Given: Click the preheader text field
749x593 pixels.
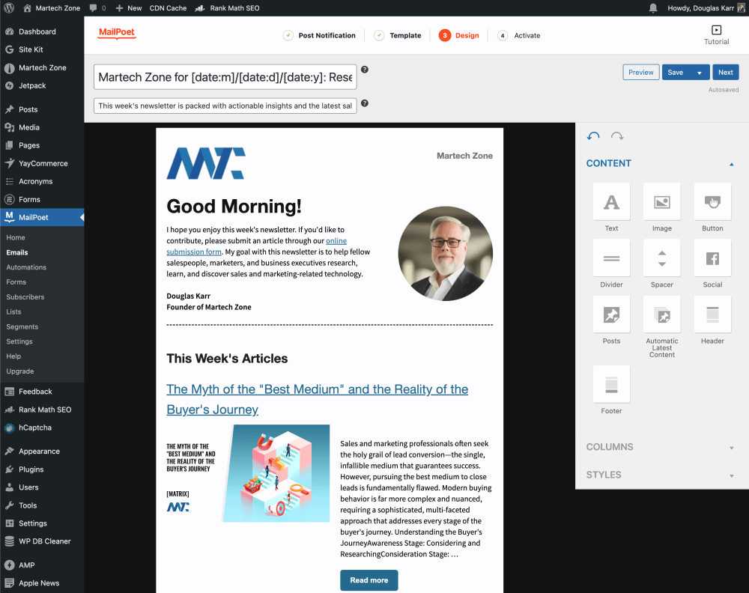Looking at the screenshot, I should pyautogui.click(x=225, y=106).
